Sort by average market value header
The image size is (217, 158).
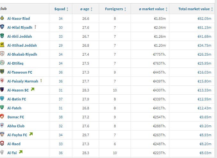154,9
